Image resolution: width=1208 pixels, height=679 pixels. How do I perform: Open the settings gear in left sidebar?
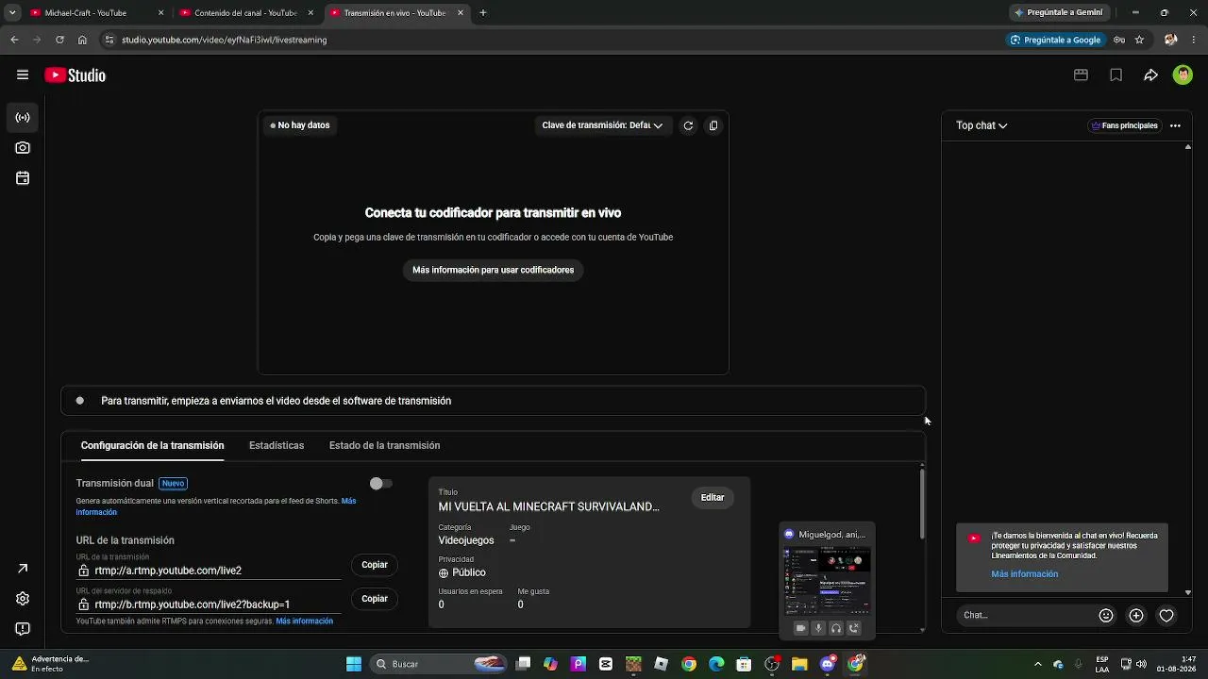pos(23,599)
